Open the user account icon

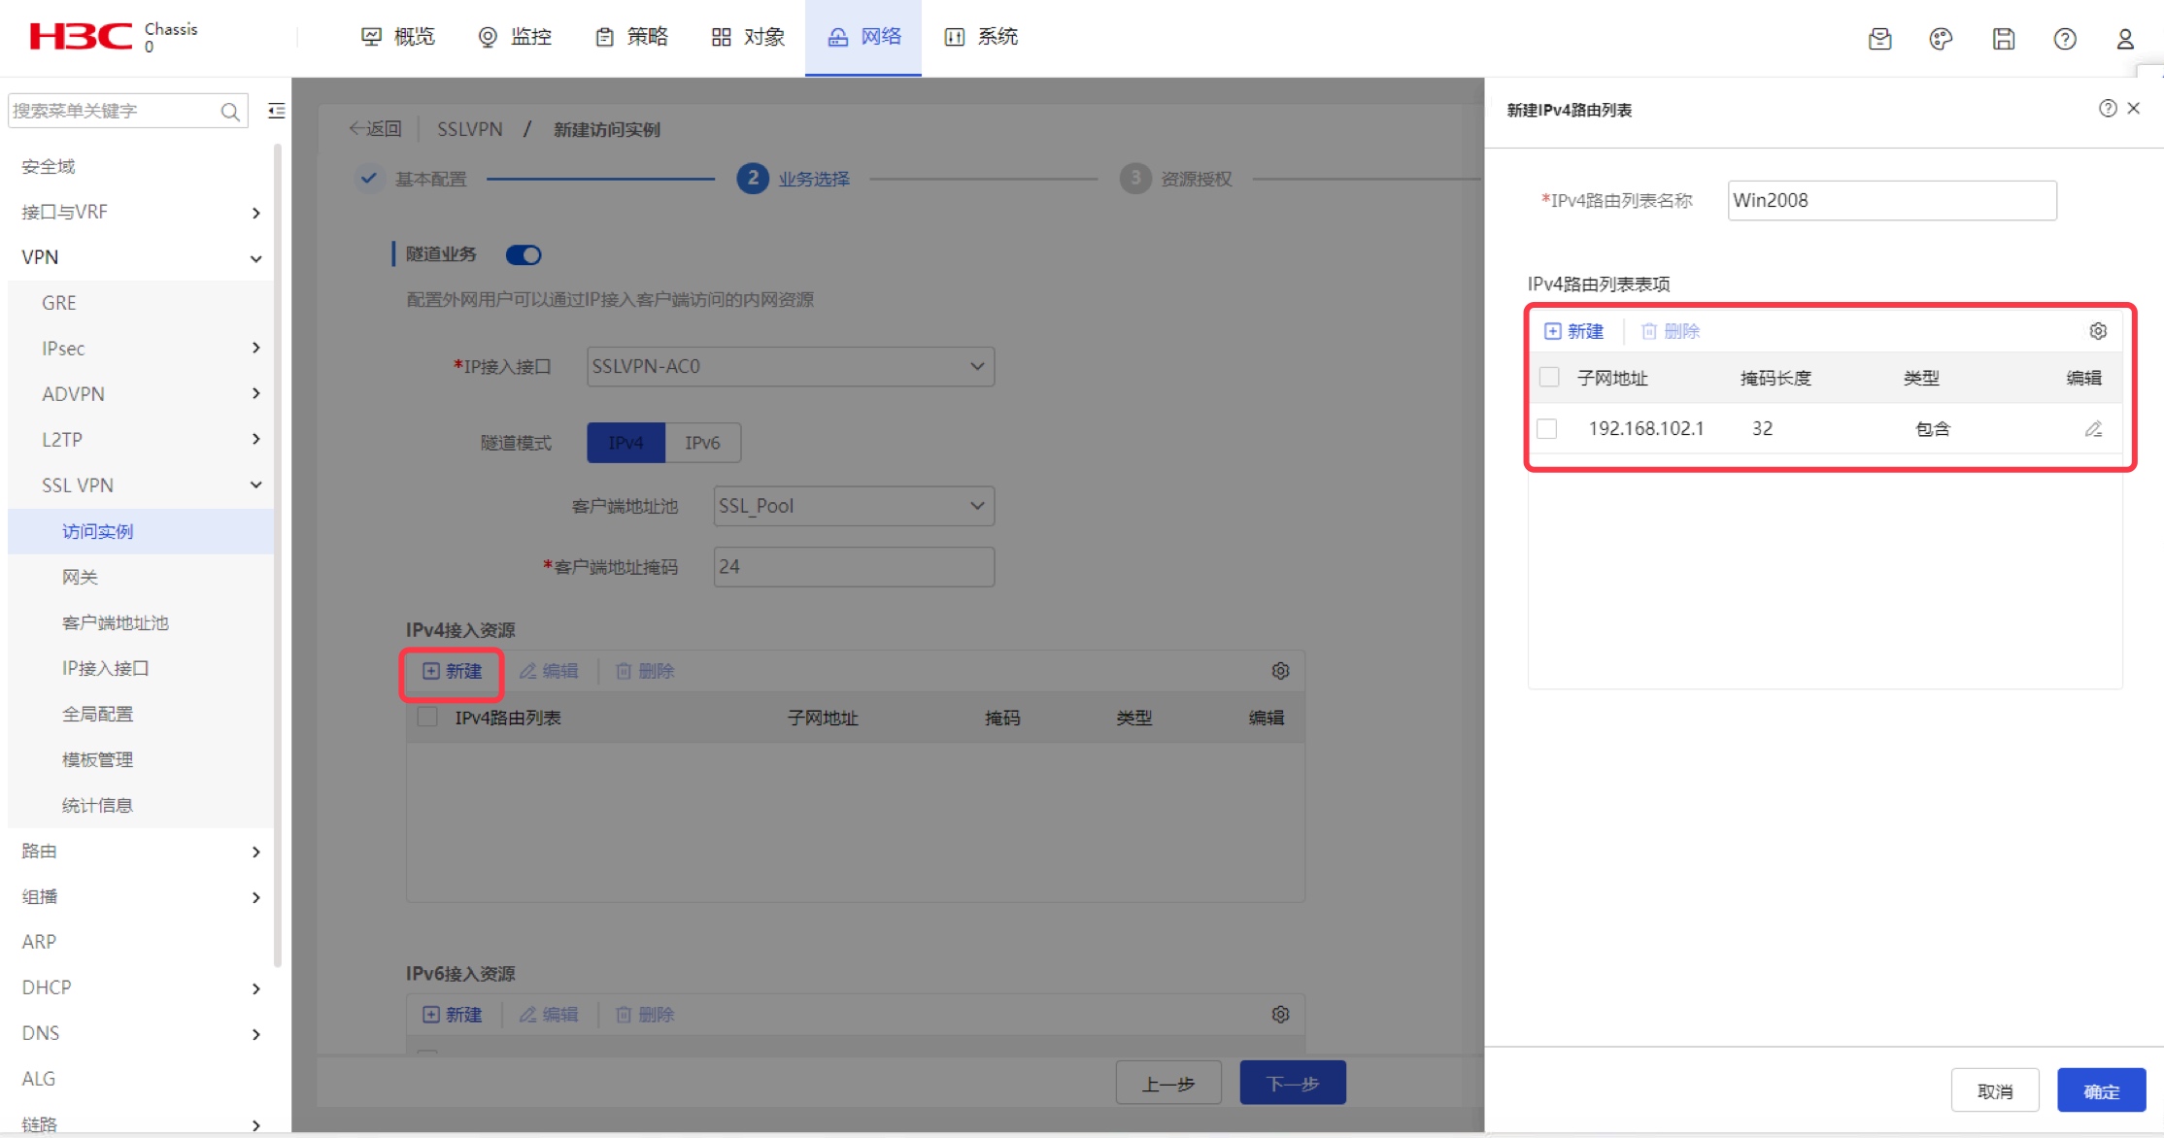coord(2125,39)
